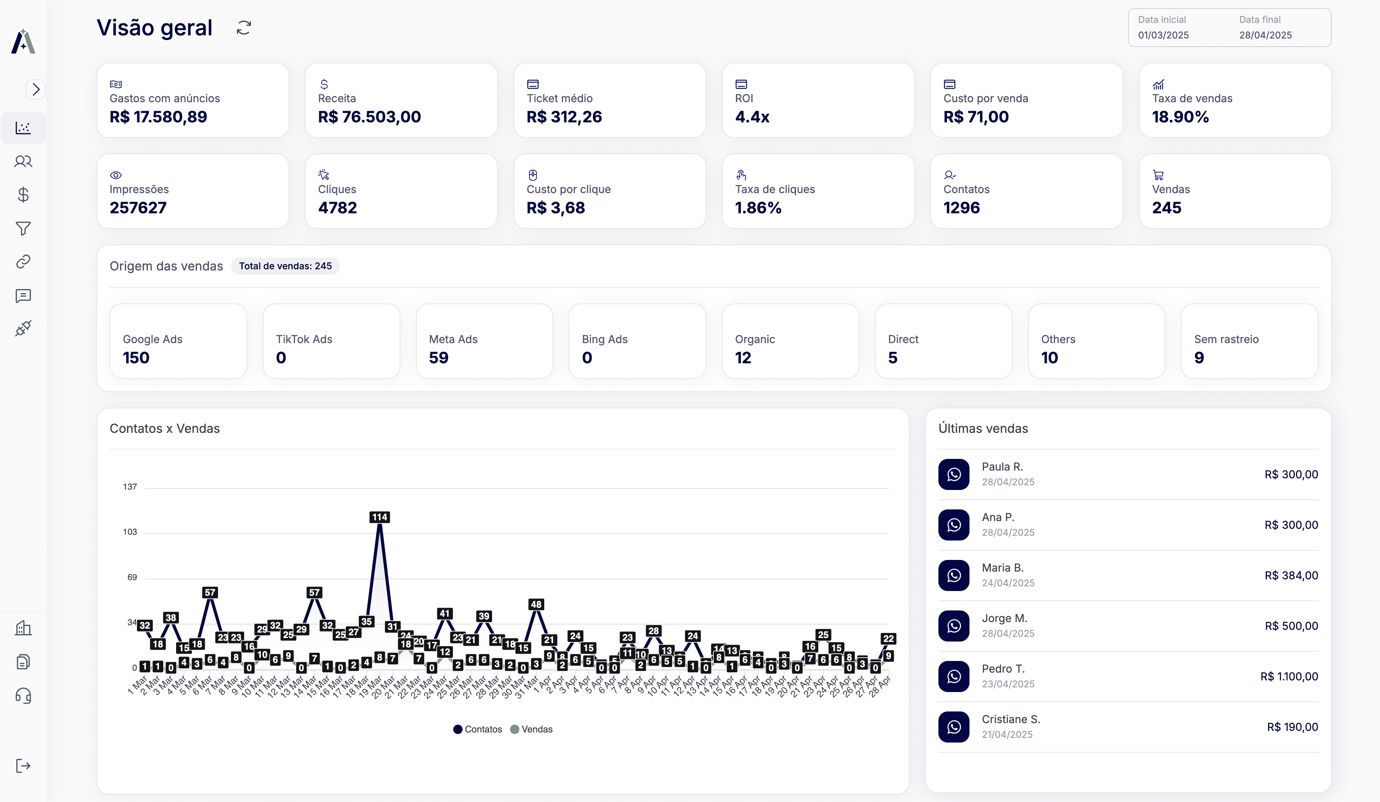Click the 114 peak marker on chart
Image resolution: width=1380 pixels, height=802 pixels.
[x=379, y=517]
